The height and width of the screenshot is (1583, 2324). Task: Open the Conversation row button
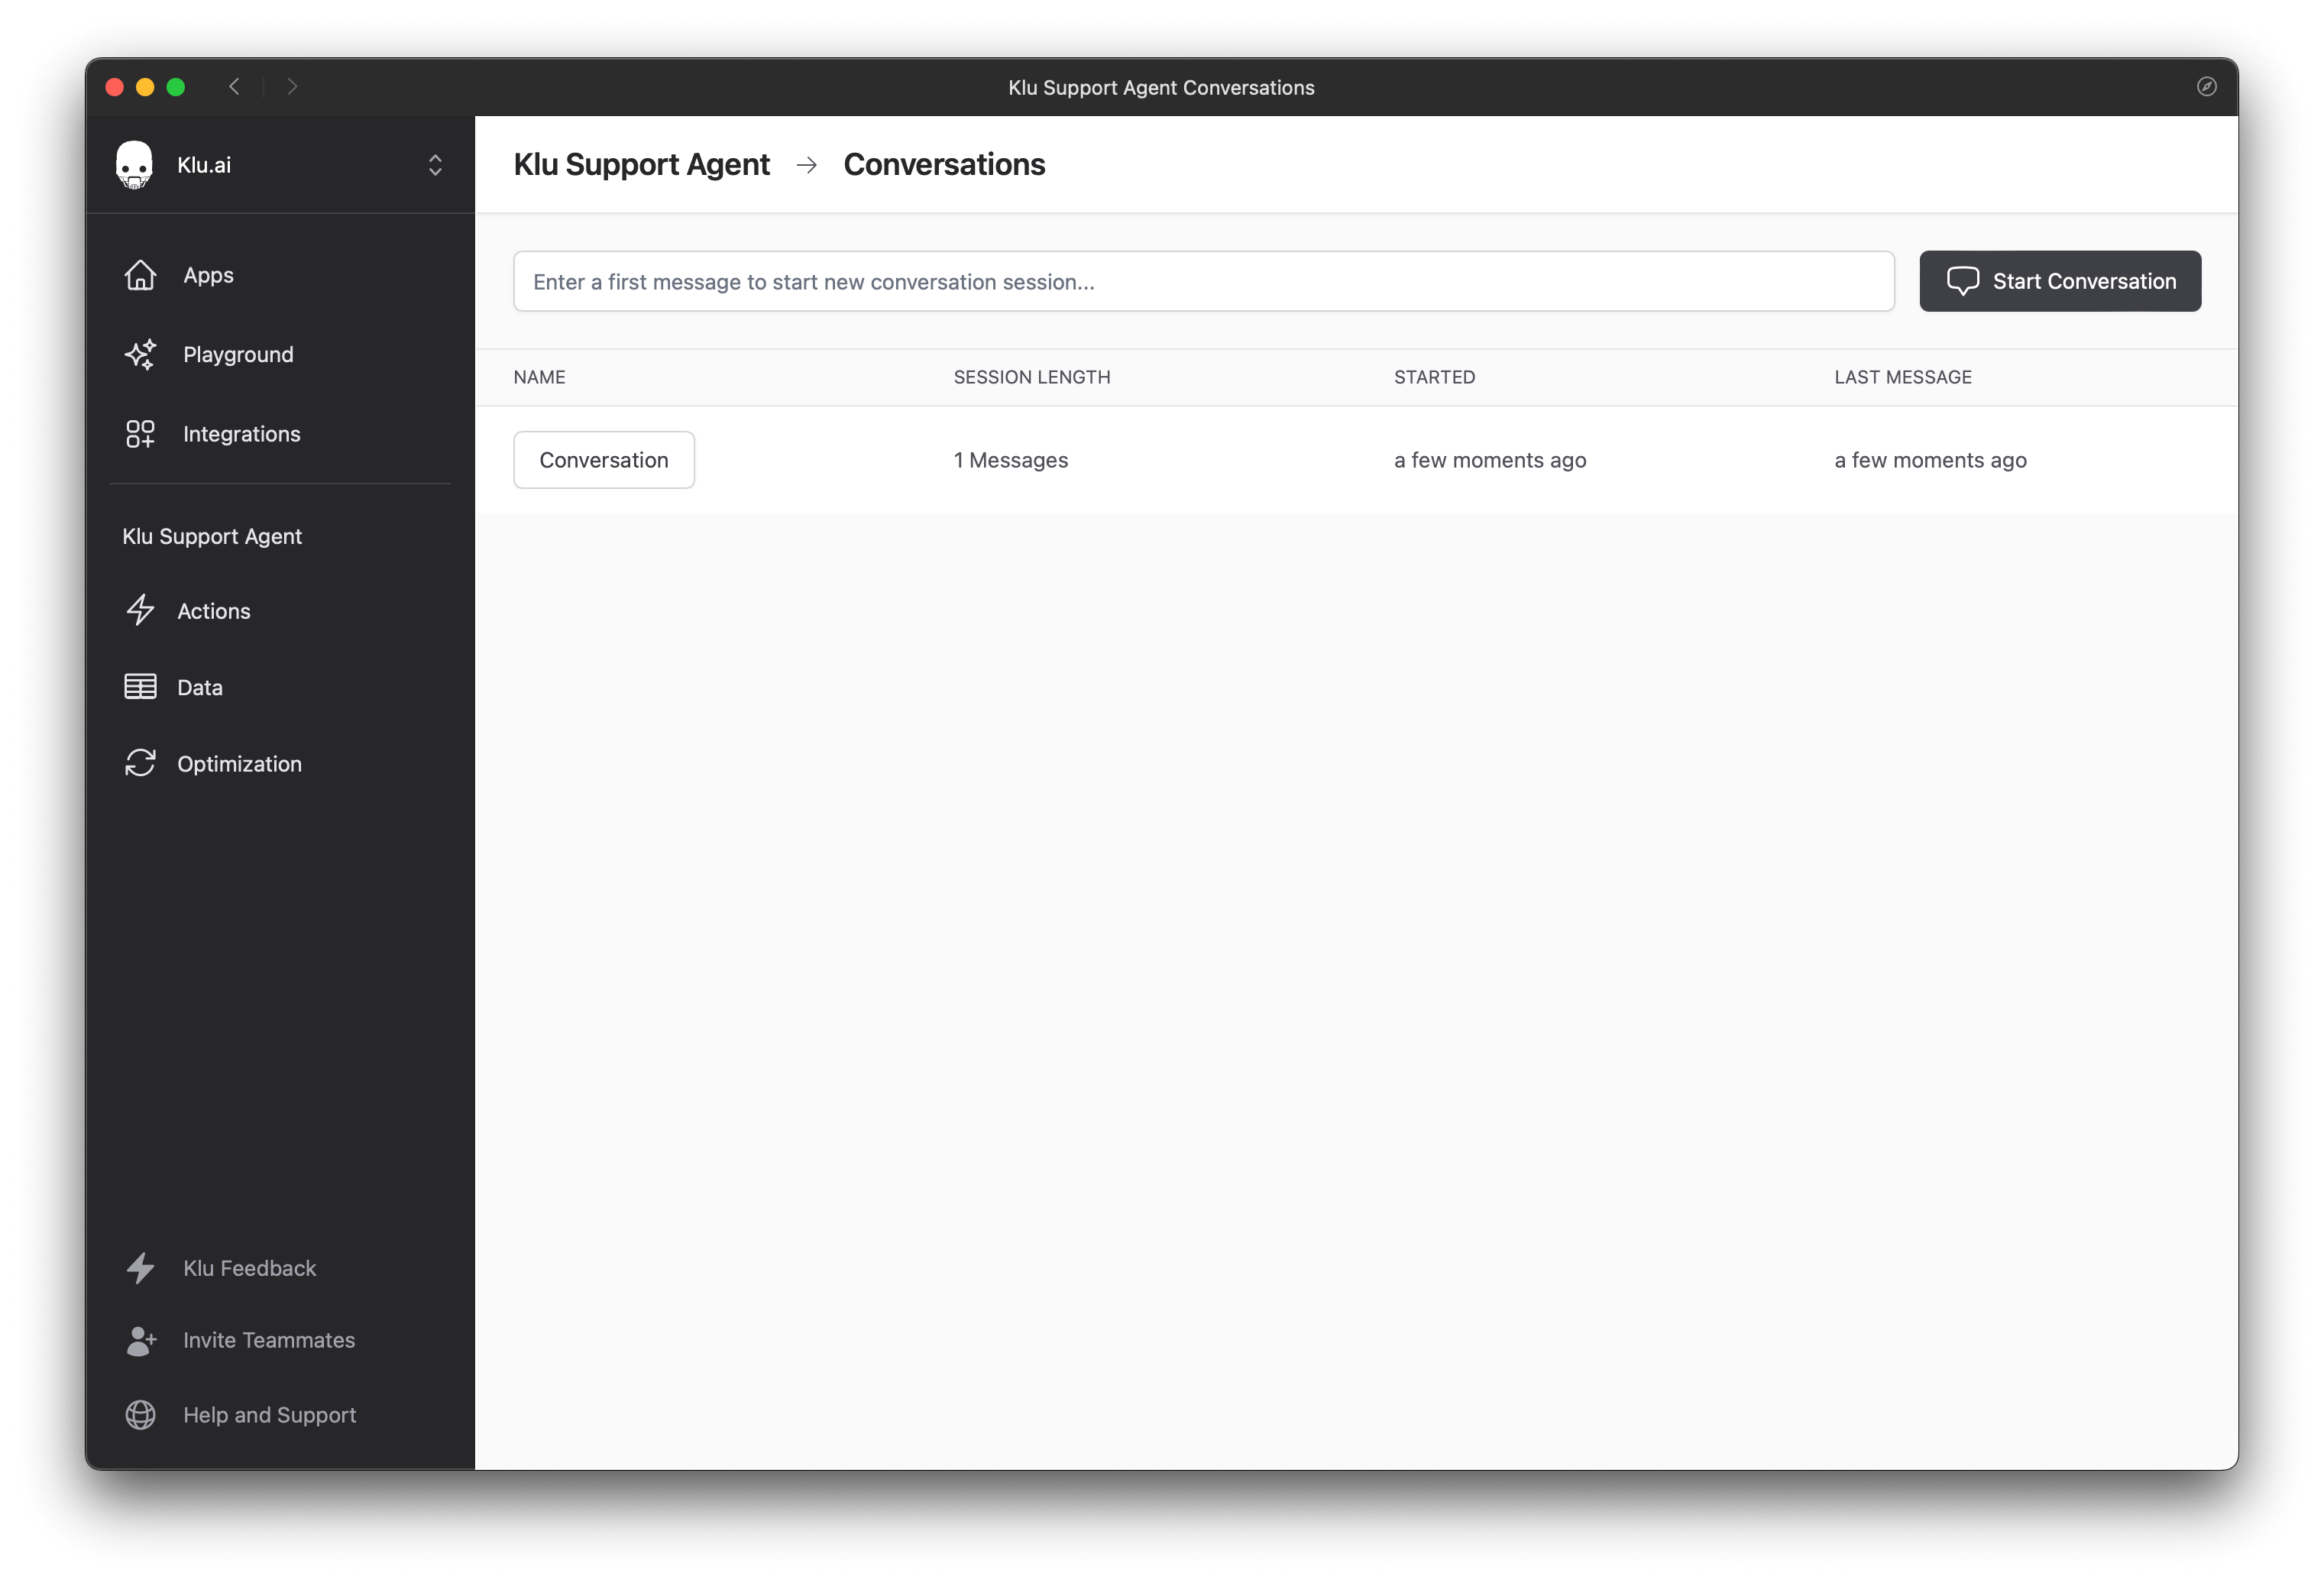point(604,460)
